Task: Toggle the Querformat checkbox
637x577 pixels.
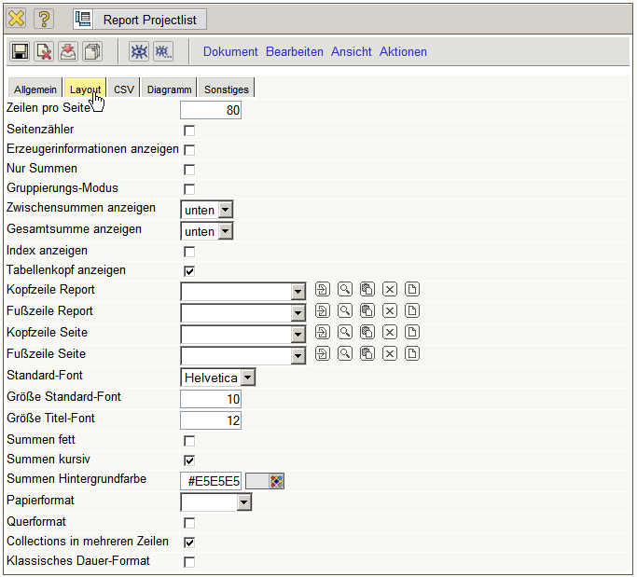Action: point(189,523)
